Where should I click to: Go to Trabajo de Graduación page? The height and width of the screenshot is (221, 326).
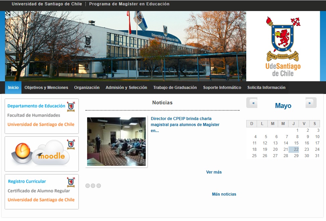pyautogui.click(x=175, y=88)
